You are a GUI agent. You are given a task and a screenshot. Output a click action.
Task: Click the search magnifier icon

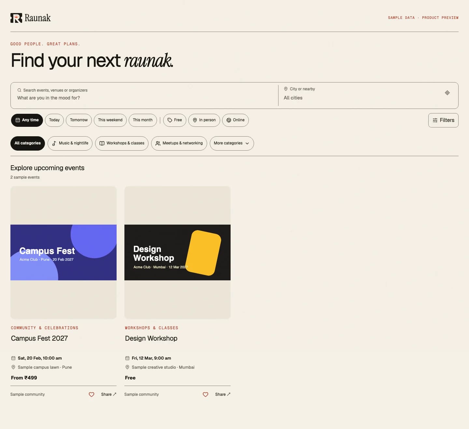tap(20, 90)
